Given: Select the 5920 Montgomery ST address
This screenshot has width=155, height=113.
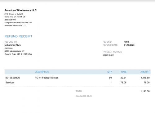Looking at the screenshot, I should pos(15,51).
